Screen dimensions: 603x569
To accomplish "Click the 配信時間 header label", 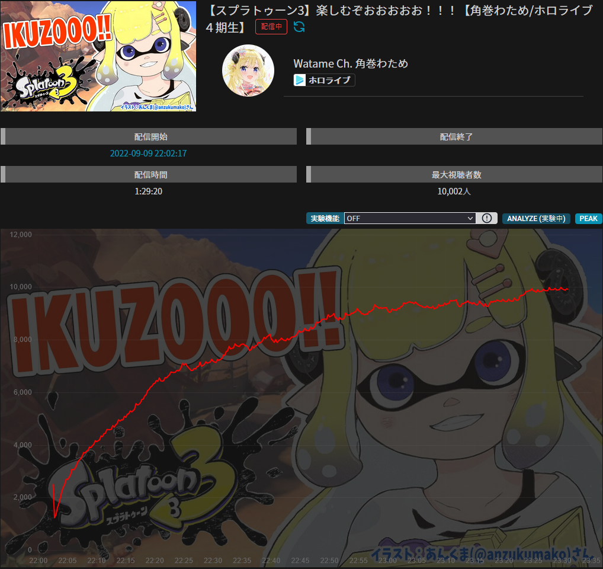I will point(150,175).
